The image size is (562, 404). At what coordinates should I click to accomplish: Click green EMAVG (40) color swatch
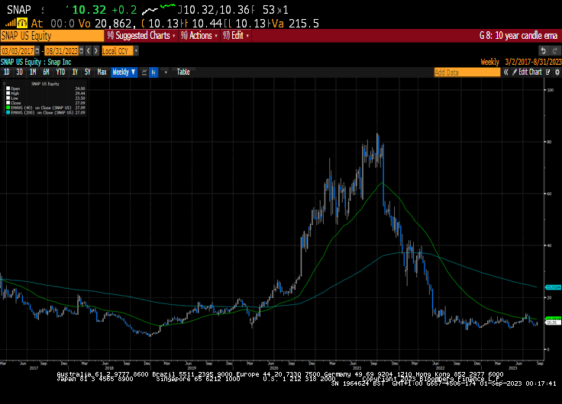click(x=8, y=107)
